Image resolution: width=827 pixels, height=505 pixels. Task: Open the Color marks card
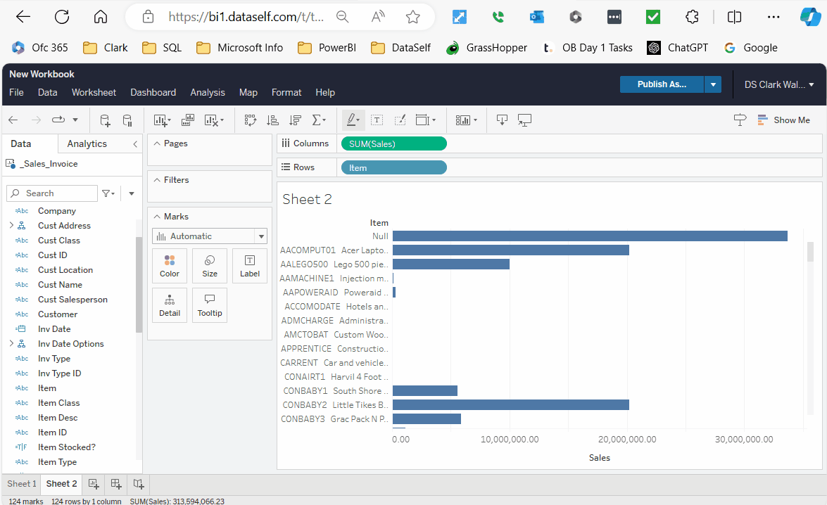170,266
